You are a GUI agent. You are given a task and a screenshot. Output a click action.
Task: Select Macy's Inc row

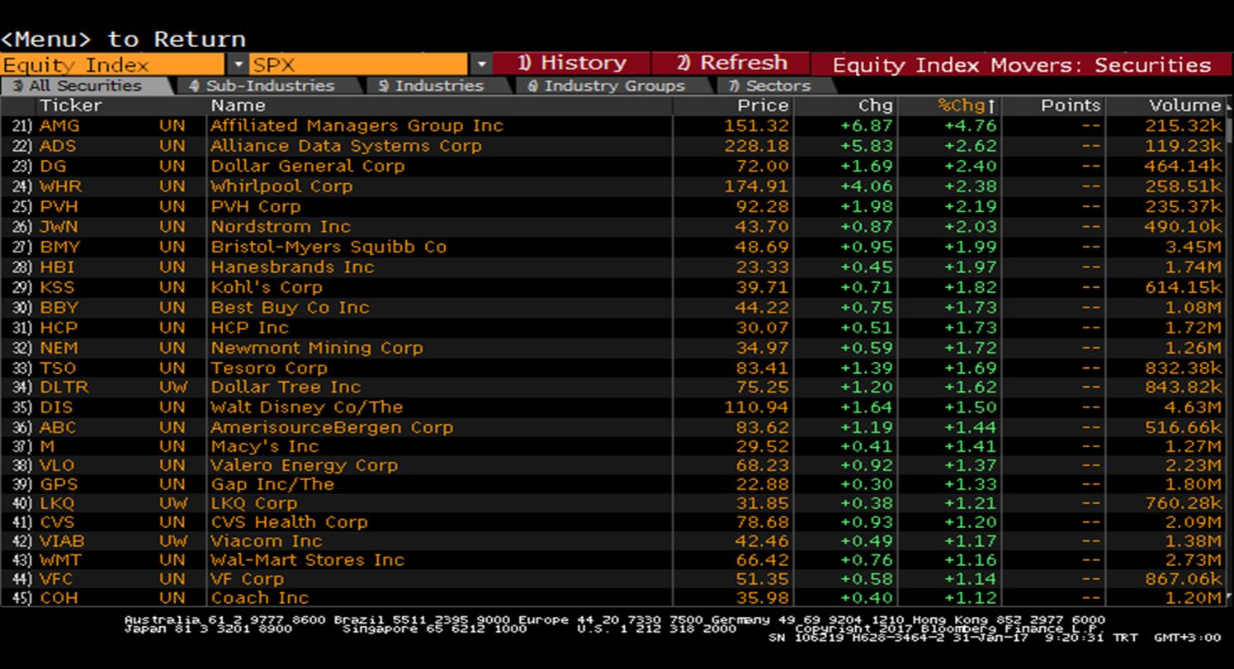tap(615, 446)
